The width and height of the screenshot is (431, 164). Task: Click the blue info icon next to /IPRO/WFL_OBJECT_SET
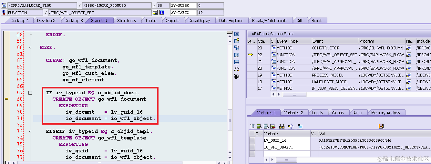point(162,13)
